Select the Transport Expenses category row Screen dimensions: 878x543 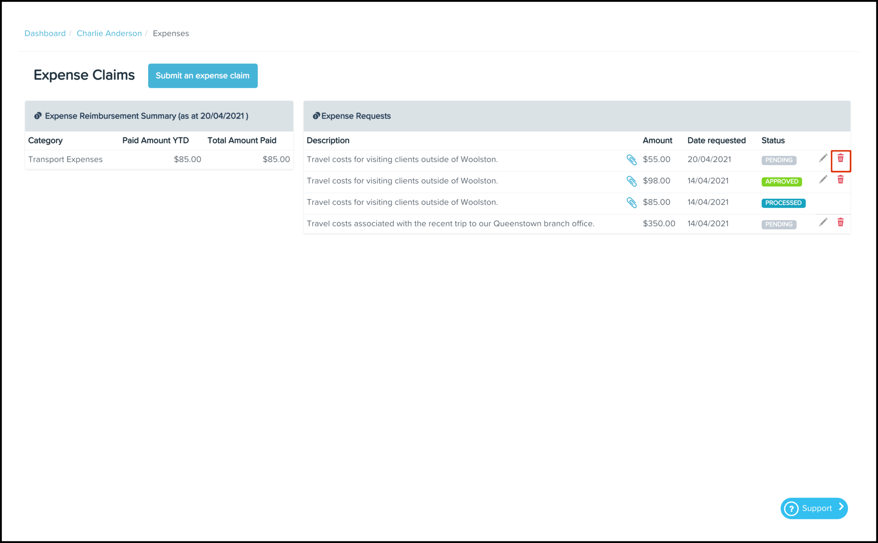65,160
